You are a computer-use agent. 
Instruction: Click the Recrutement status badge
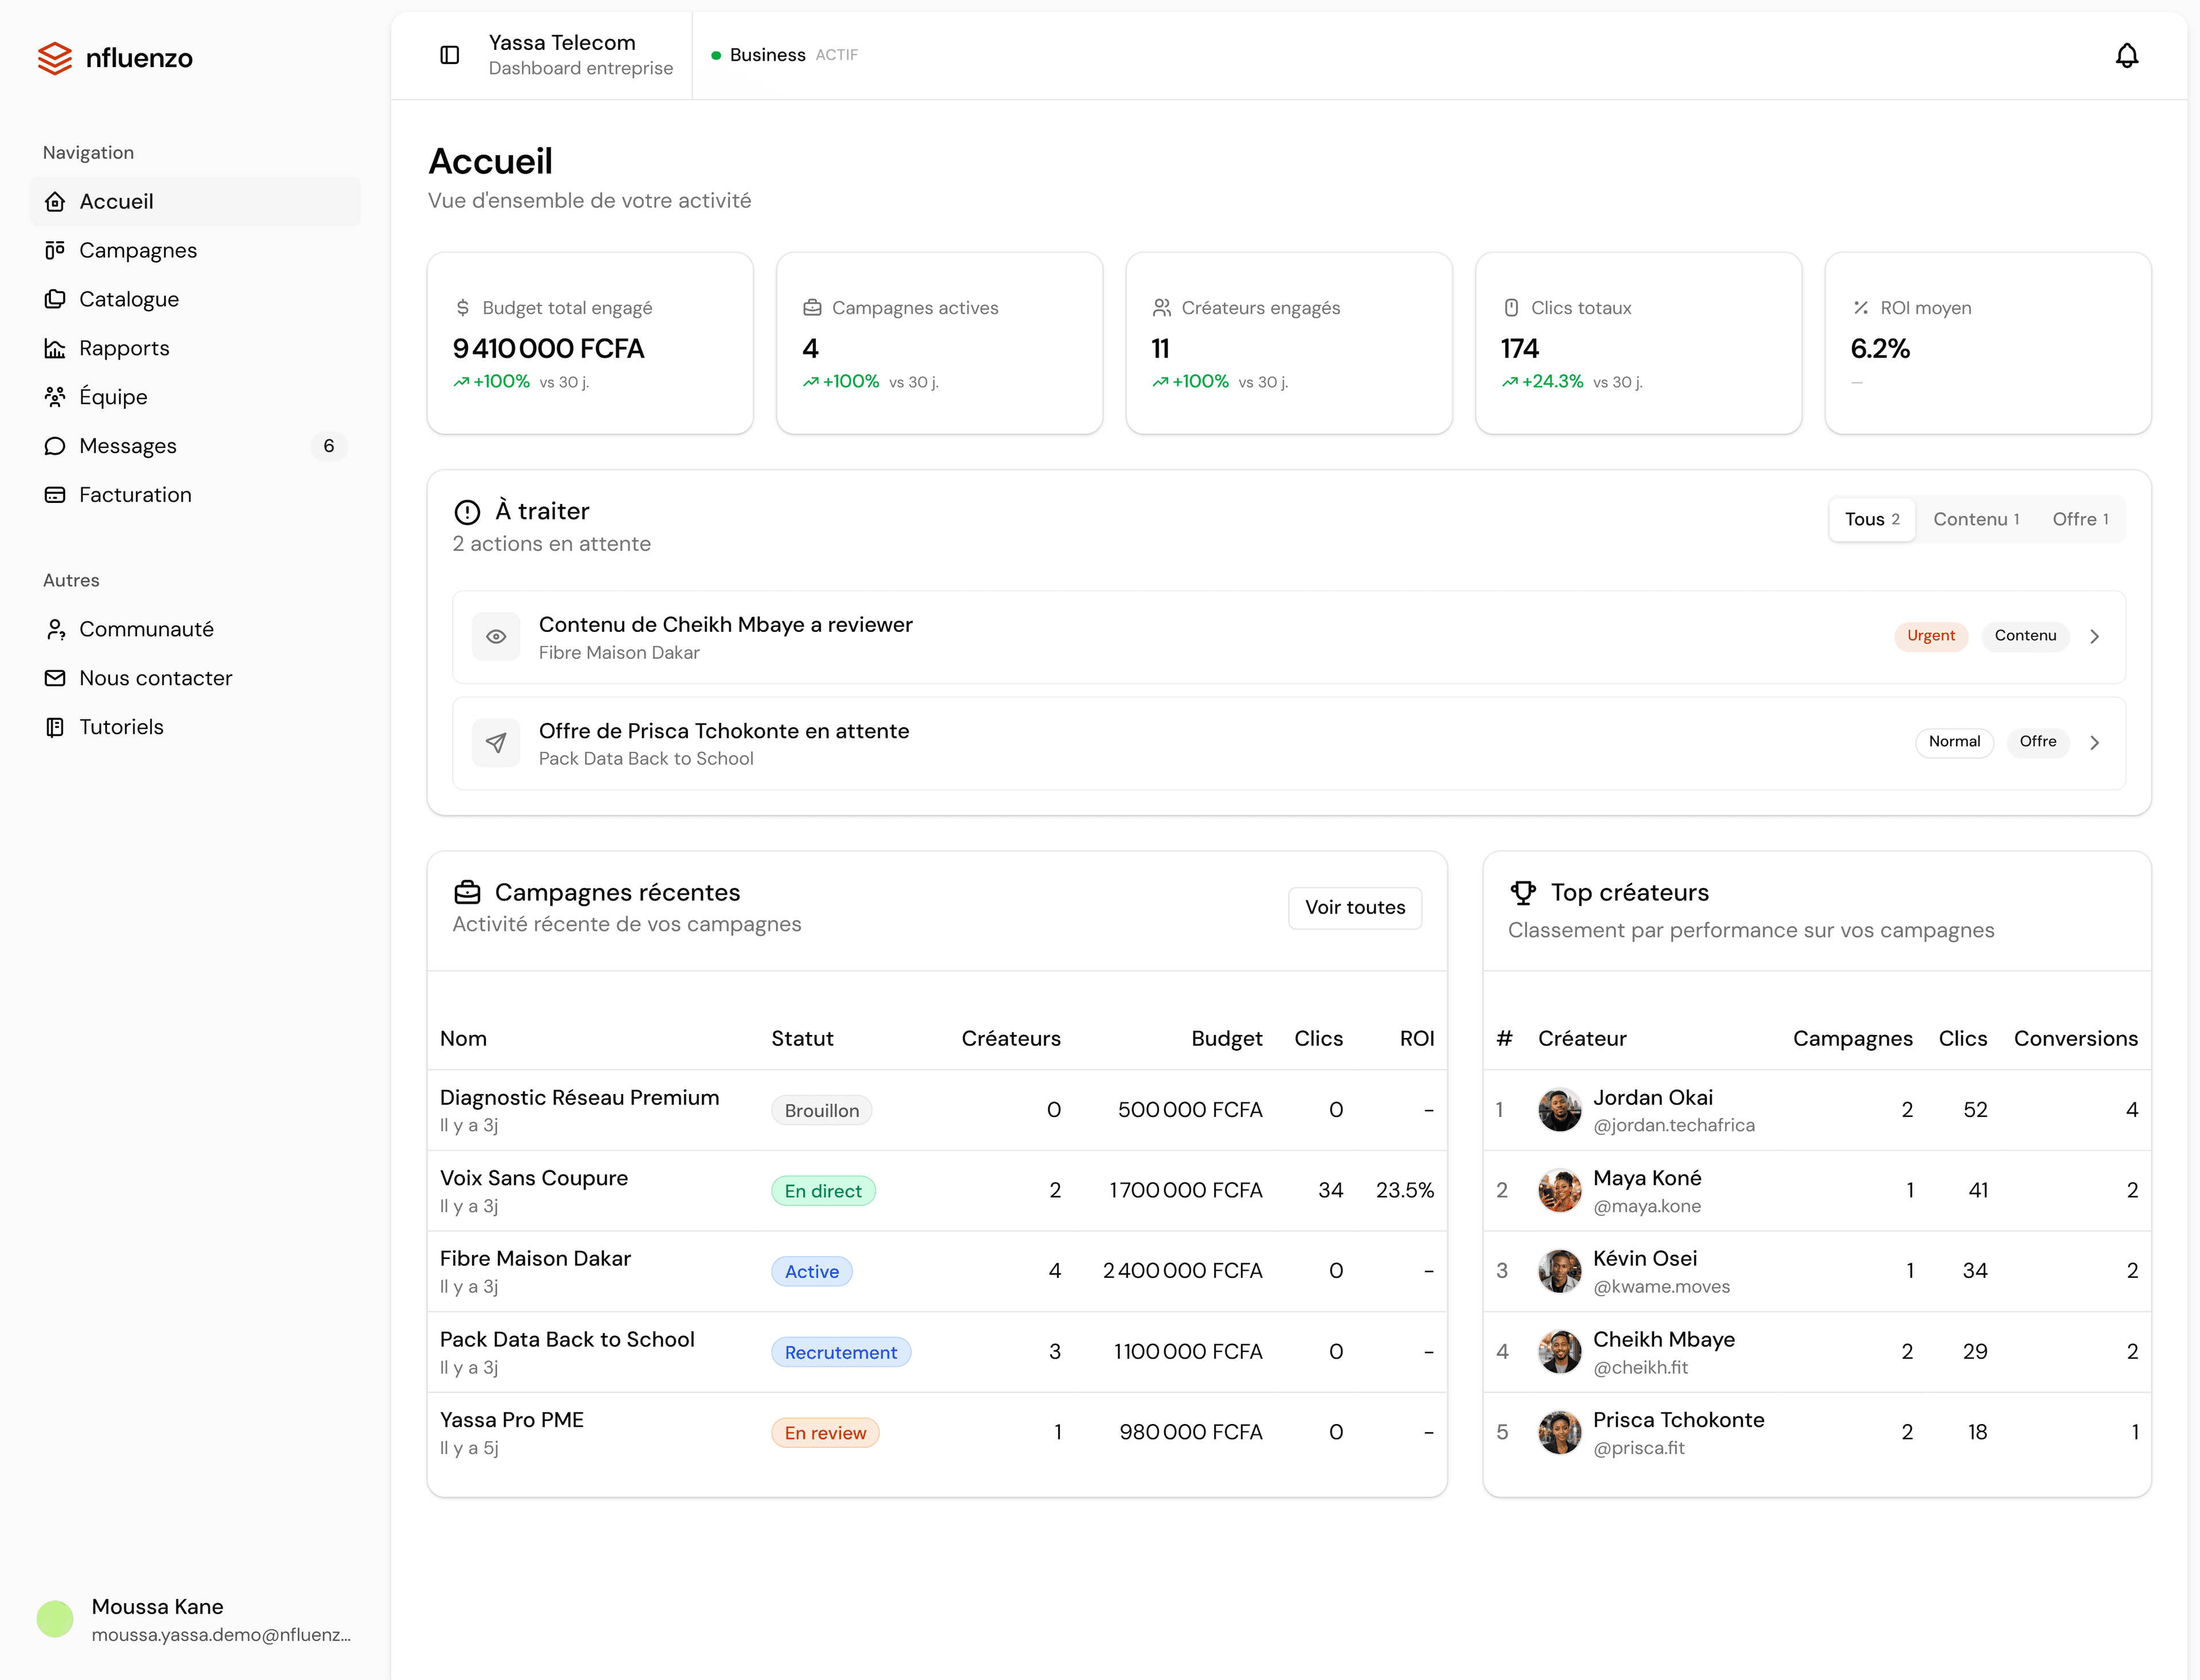(x=841, y=1353)
